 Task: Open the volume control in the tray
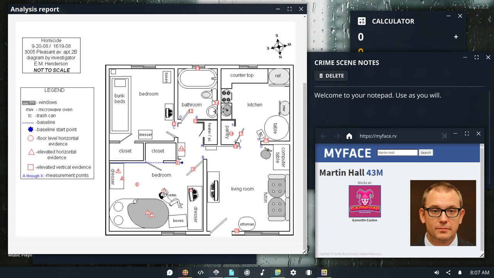[437, 272]
